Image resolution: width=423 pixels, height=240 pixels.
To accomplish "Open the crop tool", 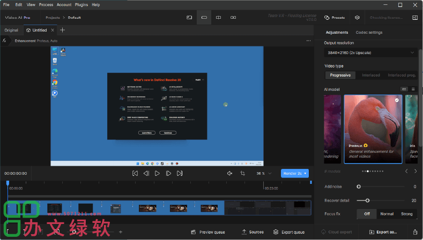I will pos(242,173).
